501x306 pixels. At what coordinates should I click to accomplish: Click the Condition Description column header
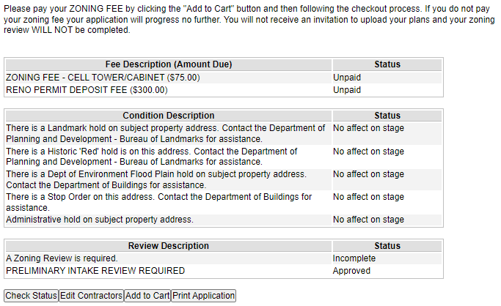[169, 116]
